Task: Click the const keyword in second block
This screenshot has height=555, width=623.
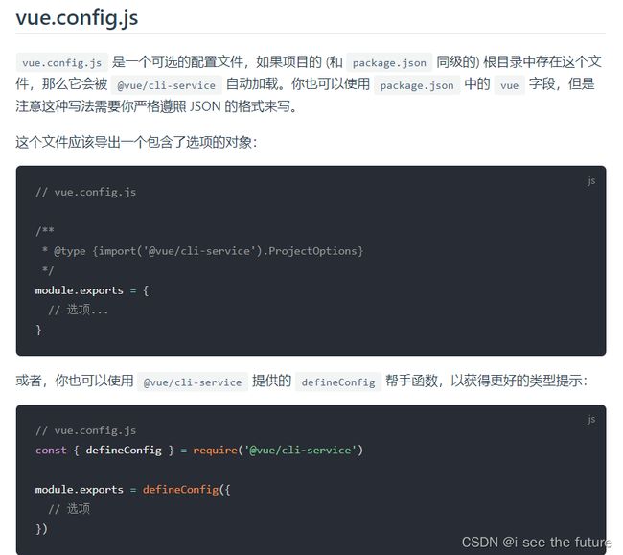Action: point(51,451)
